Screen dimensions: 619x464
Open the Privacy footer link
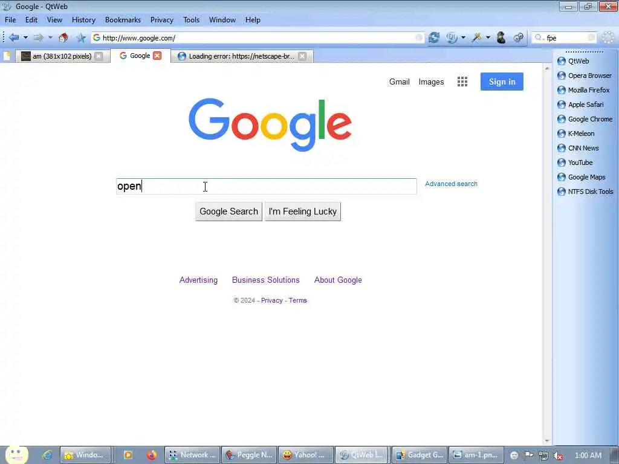(x=272, y=301)
